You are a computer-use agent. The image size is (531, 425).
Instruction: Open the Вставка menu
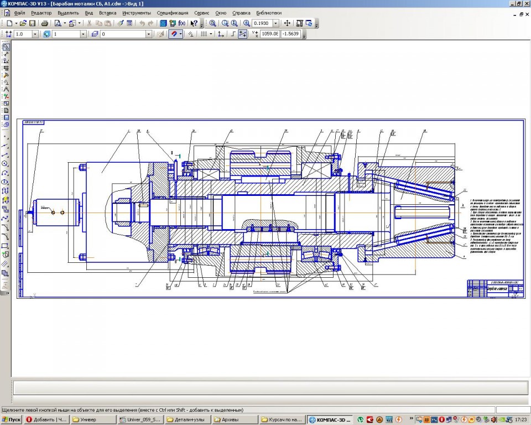tap(108, 13)
